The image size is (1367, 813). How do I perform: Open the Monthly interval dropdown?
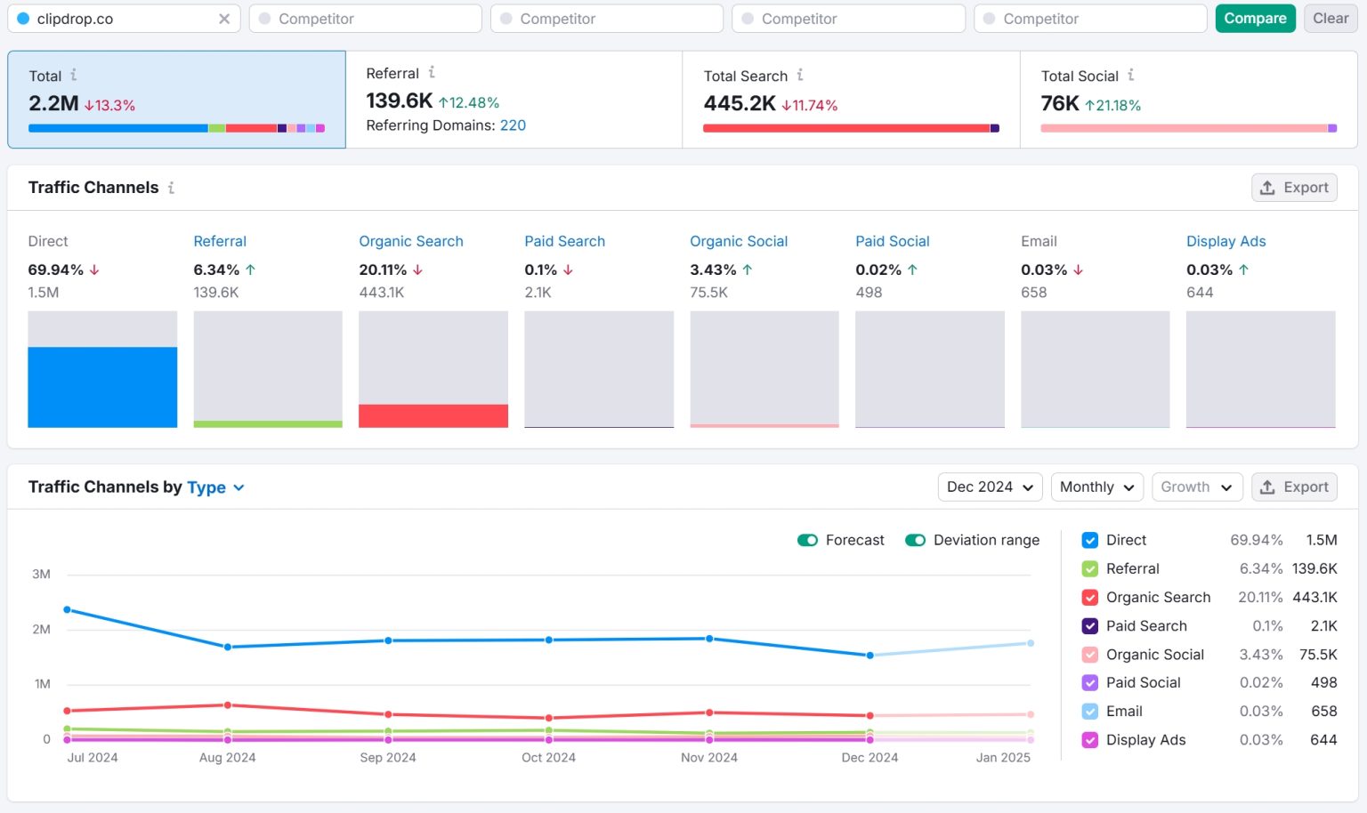coord(1096,487)
